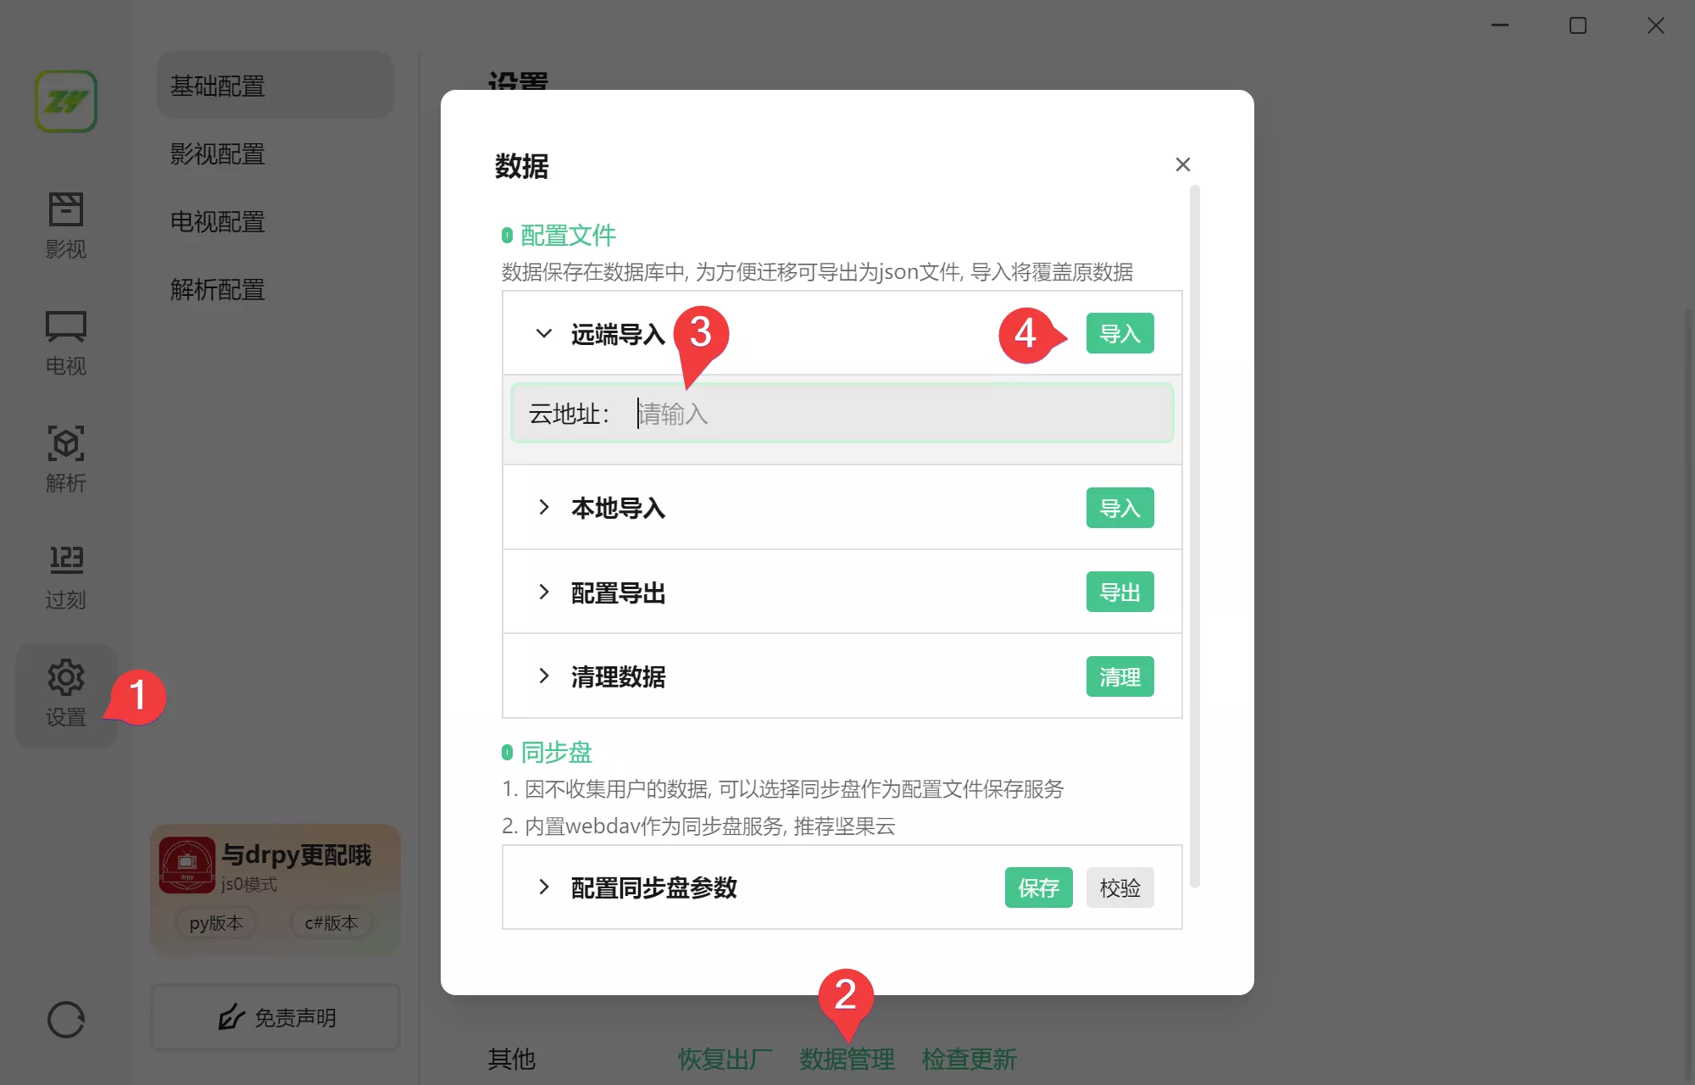The image size is (1695, 1085).
Task: Click the 设置 gear icon
Action: click(x=65, y=678)
